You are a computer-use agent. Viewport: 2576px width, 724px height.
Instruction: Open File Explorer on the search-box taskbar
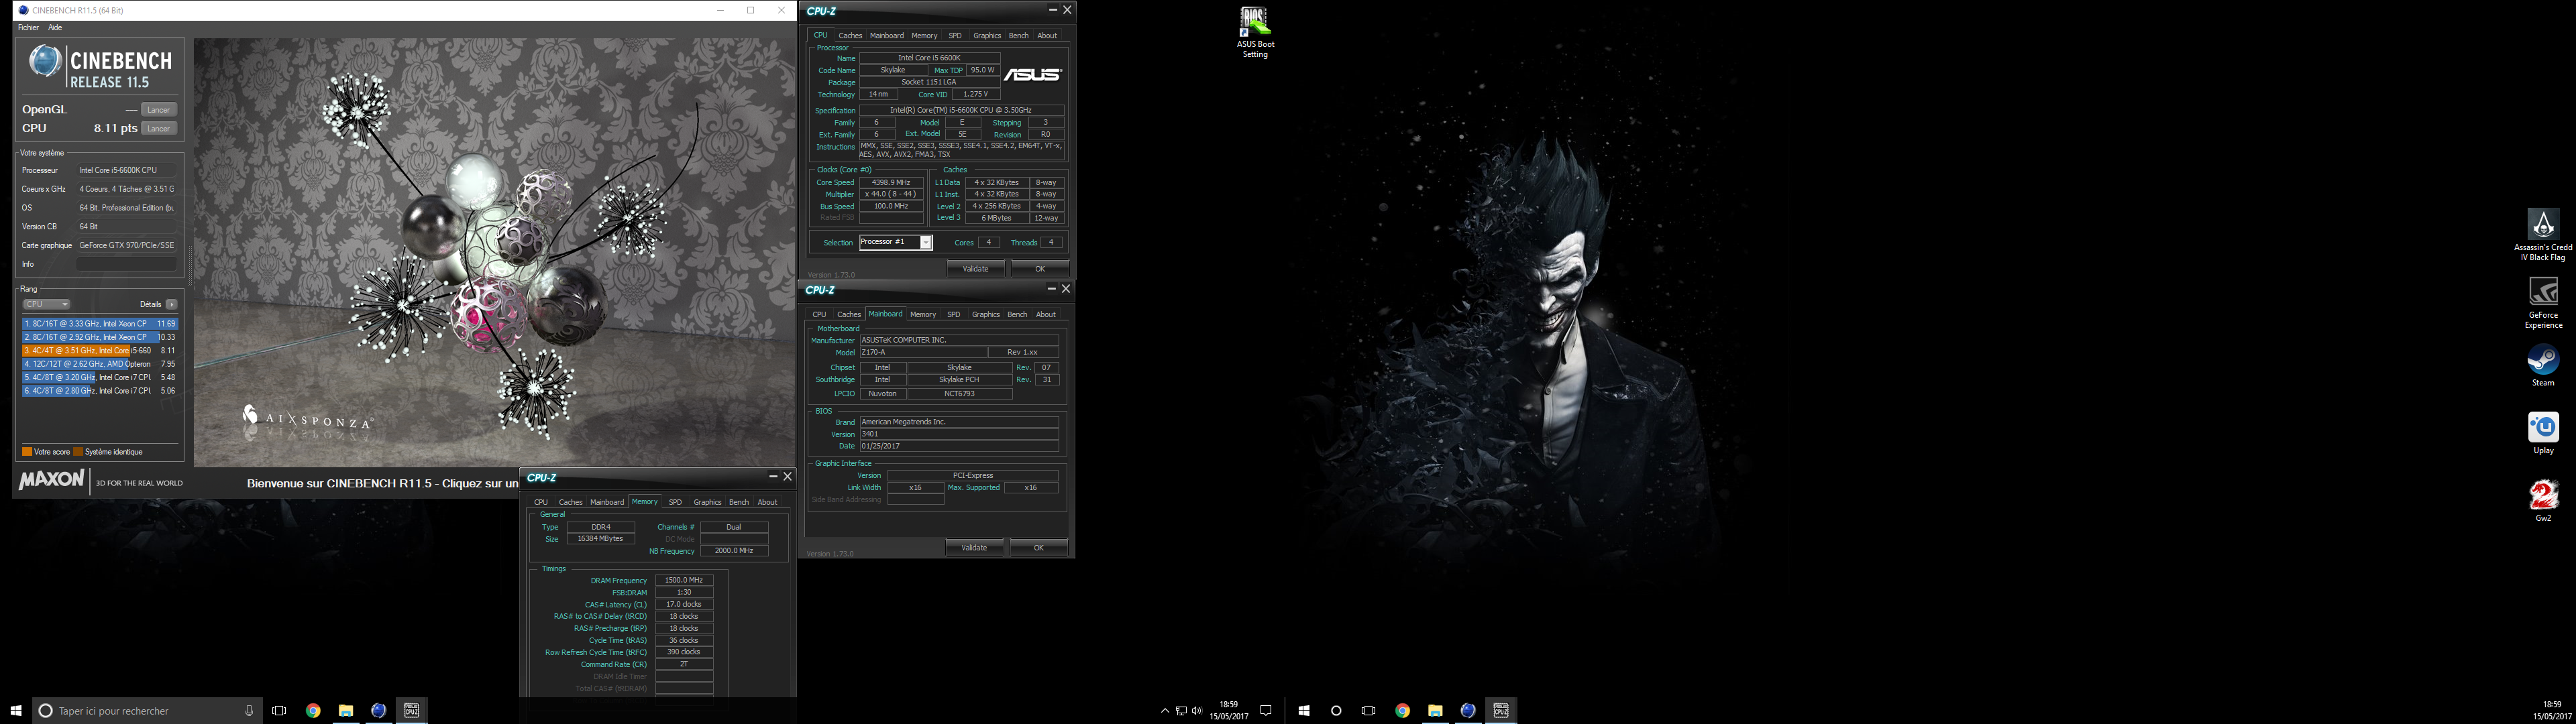click(346, 711)
